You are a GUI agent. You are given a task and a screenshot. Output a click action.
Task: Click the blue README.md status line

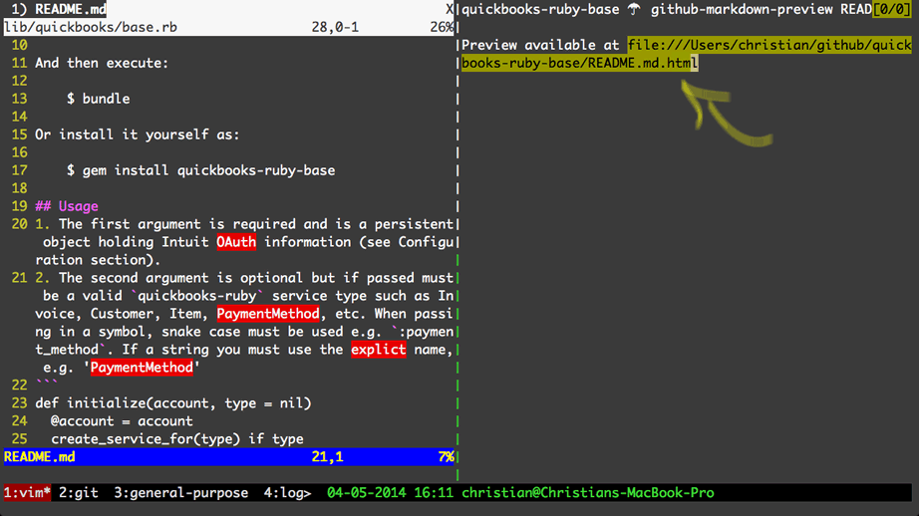pos(228,457)
